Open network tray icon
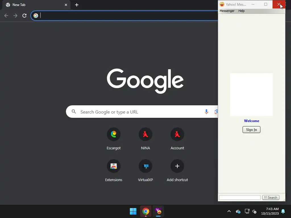Viewport: 291px width, 218px height. pyautogui.click(x=247, y=211)
